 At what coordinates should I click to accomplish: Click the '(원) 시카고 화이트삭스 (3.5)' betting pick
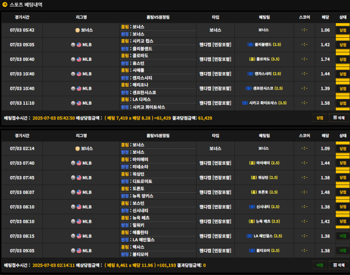pos(264,103)
